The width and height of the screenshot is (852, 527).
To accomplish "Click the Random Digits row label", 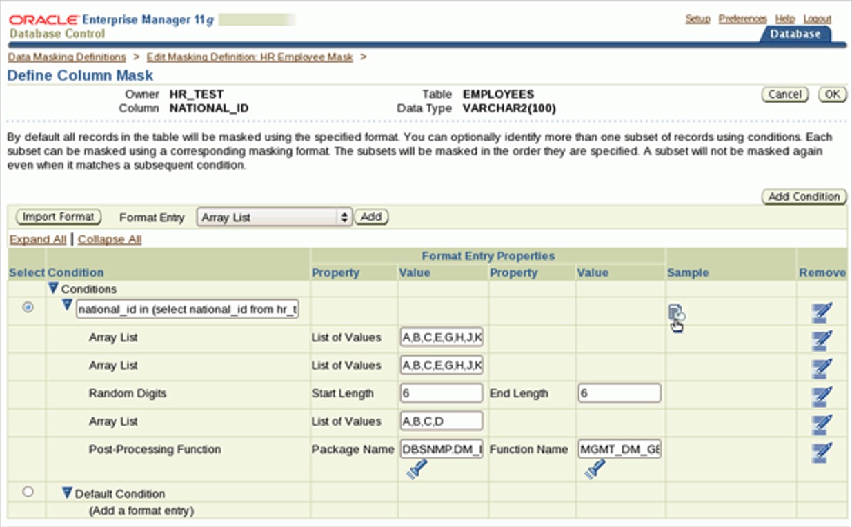I will point(128,393).
